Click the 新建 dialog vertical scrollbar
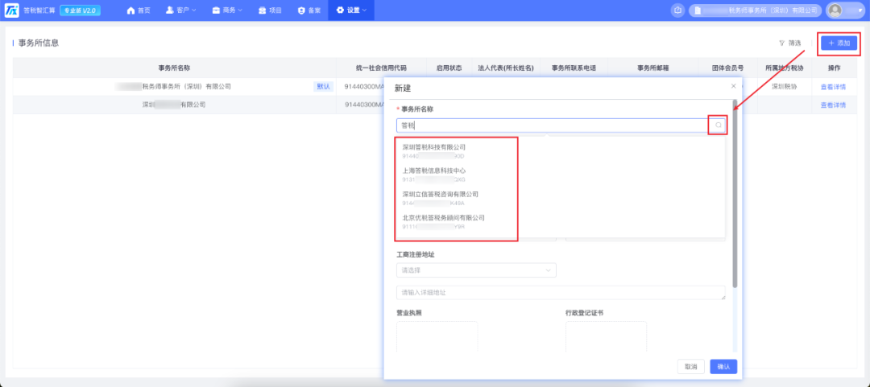870x387 pixels. (735, 193)
